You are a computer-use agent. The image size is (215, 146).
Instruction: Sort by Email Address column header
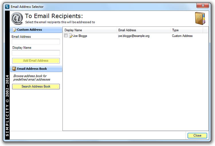(143, 30)
